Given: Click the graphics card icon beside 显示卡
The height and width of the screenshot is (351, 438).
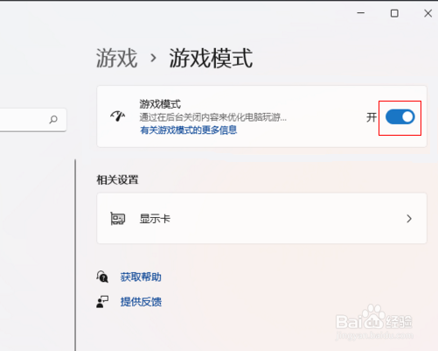Looking at the screenshot, I should 118,219.
